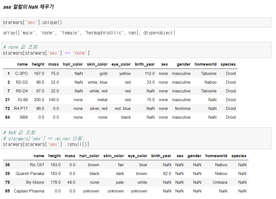
Task: Click 'hair_color' header in first table
Action: (x=73, y=64)
